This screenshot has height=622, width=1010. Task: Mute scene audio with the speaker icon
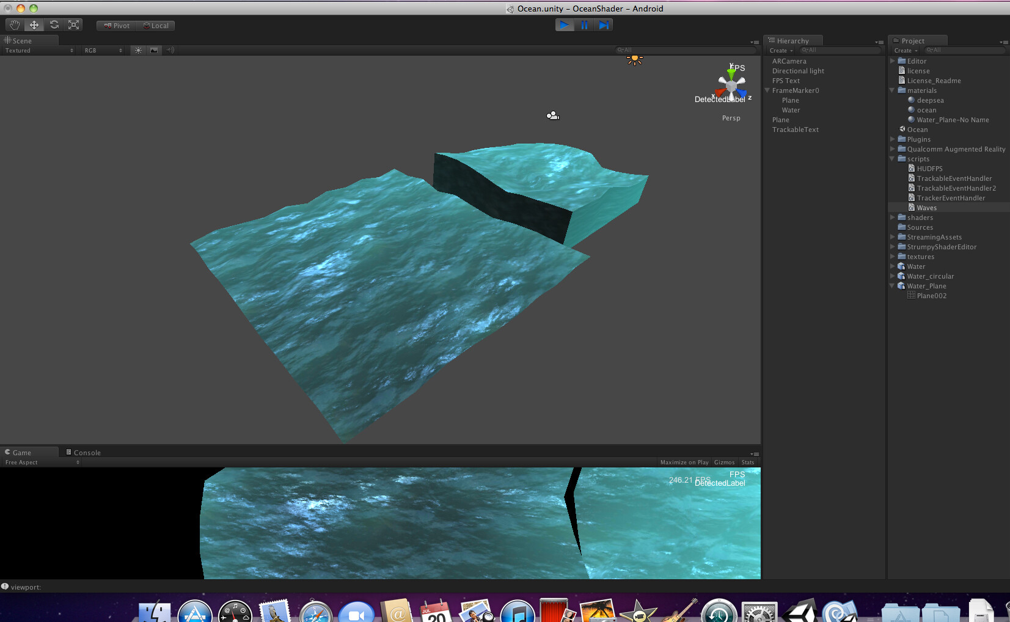click(170, 50)
